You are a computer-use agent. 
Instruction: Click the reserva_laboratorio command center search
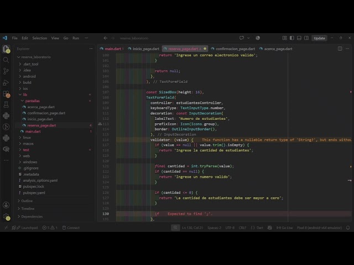pos(134,38)
